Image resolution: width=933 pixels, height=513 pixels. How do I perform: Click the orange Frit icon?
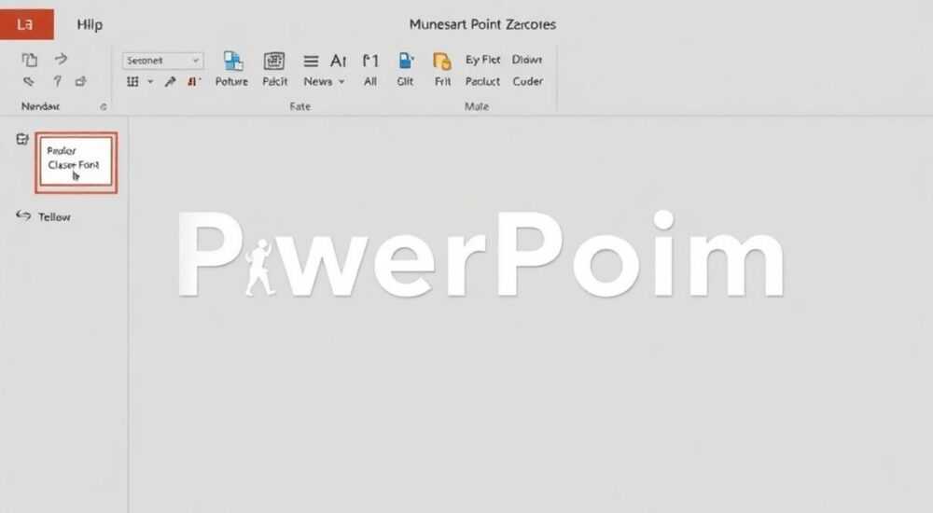[x=442, y=62]
